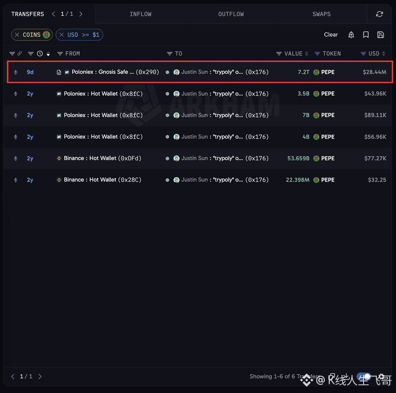The image size is (396, 393).
Task: Open Binance Hot Wallet (0x28C) address
Action: tap(102, 180)
